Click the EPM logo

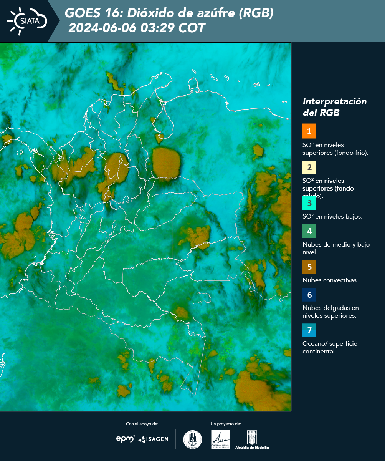[126, 439]
